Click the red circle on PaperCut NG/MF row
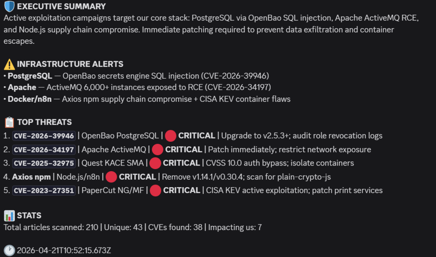Viewport: 436px width, 257px height. [x=155, y=191]
